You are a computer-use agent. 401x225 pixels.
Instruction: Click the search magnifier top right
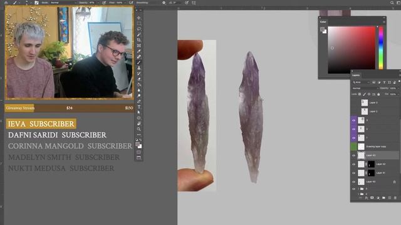392,2
